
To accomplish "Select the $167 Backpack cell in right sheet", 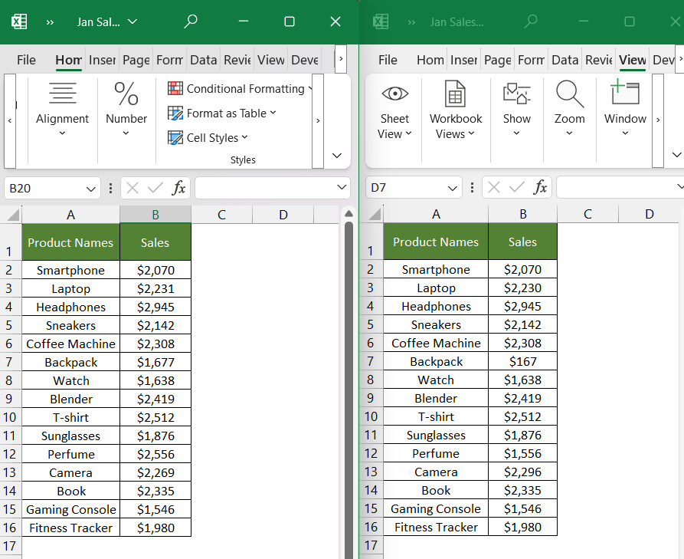I will [522, 362].
